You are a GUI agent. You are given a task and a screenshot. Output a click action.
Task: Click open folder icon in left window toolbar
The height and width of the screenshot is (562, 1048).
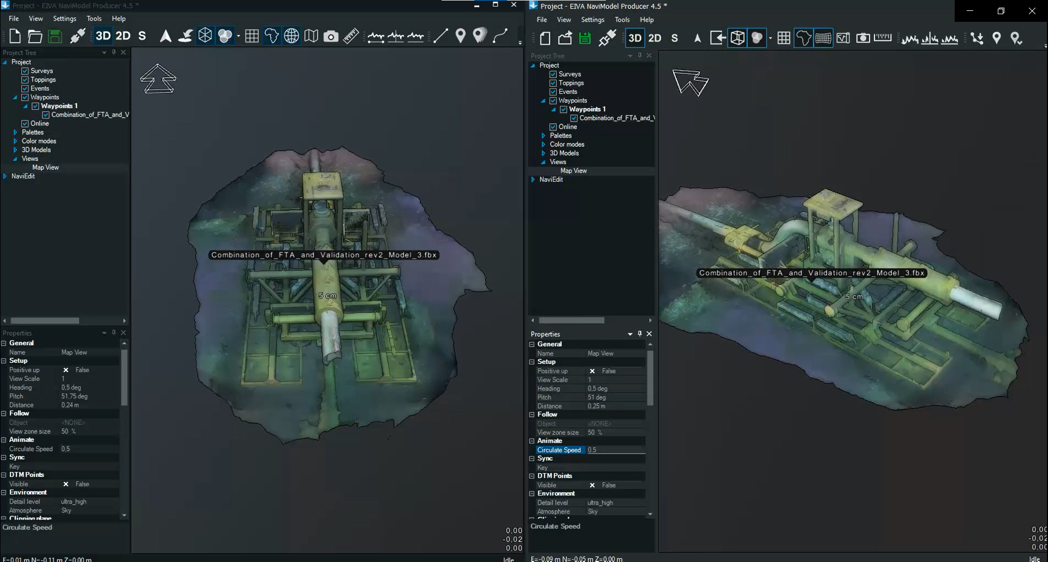pyautogui.click(x=35, y=37)
